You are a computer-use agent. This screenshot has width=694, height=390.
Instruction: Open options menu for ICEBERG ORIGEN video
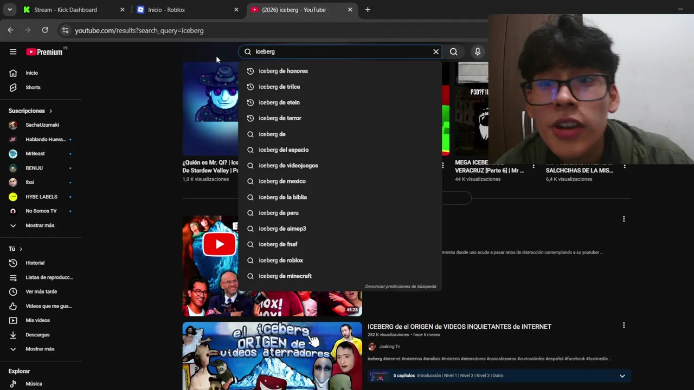coord(624,326)
